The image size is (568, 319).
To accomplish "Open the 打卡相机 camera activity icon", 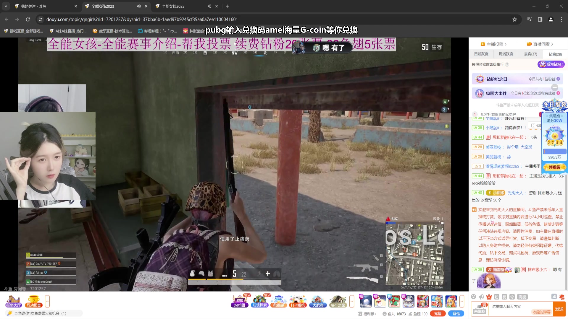I will tap(298, 301).
